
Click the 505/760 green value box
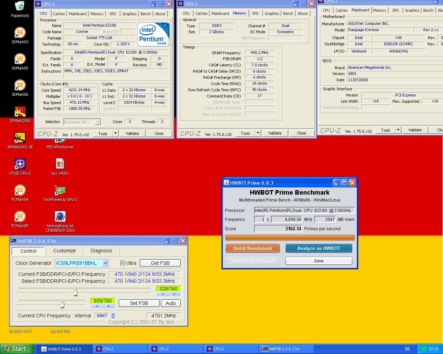click(x=102, y=301)
